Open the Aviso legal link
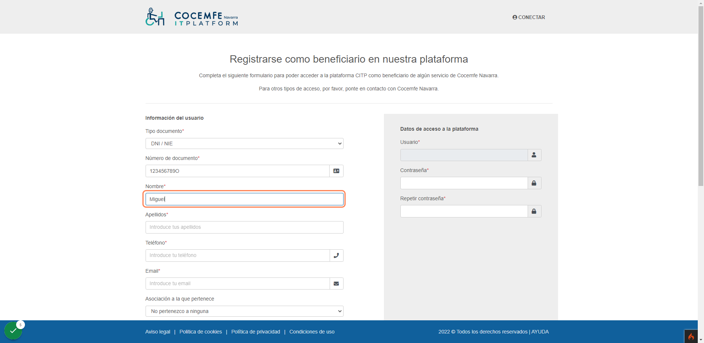Viewport: 704px width, 343px height. tap(158, 332)
